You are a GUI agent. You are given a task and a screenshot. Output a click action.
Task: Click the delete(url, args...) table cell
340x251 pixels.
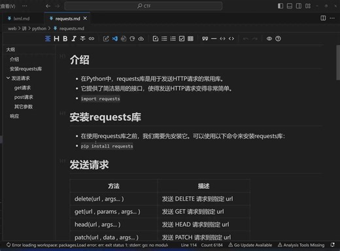click(x=114, y=199)
